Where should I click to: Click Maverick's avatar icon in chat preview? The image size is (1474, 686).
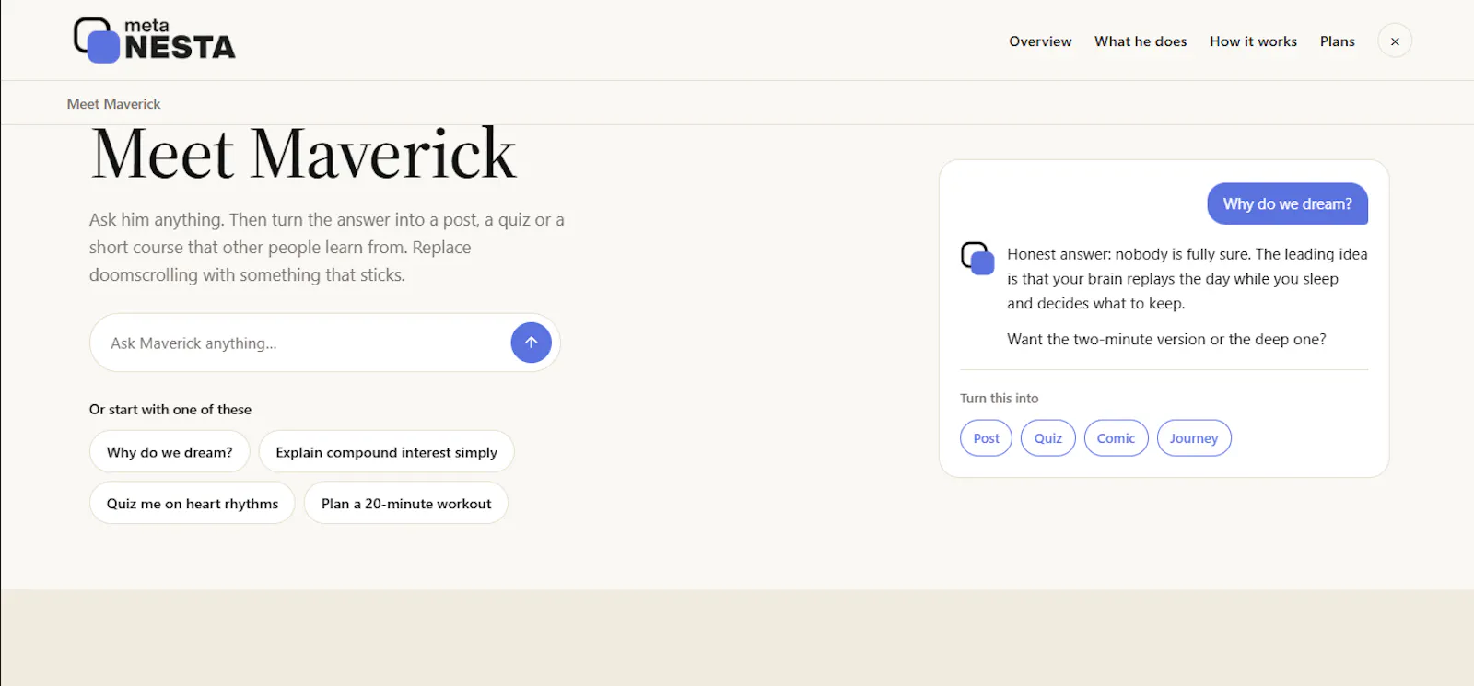[977, 258]
